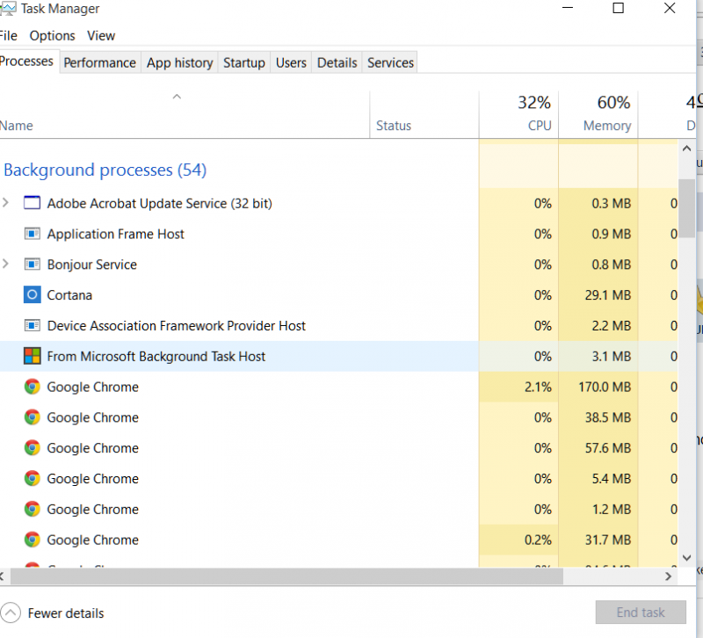Click the vertical scrollbar up arrow
Screen dimensions: 703x638
point(686,149)
